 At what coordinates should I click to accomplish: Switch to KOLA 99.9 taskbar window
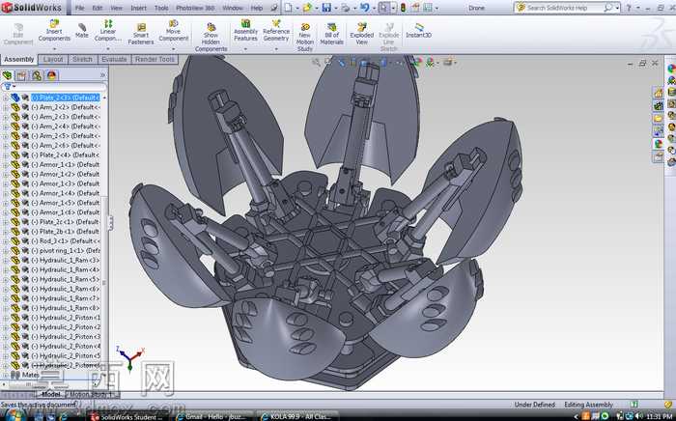pos(298,416)
